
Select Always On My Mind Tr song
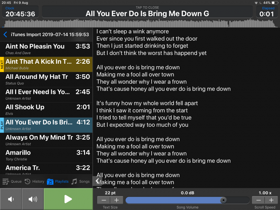(x=47, y=140)
